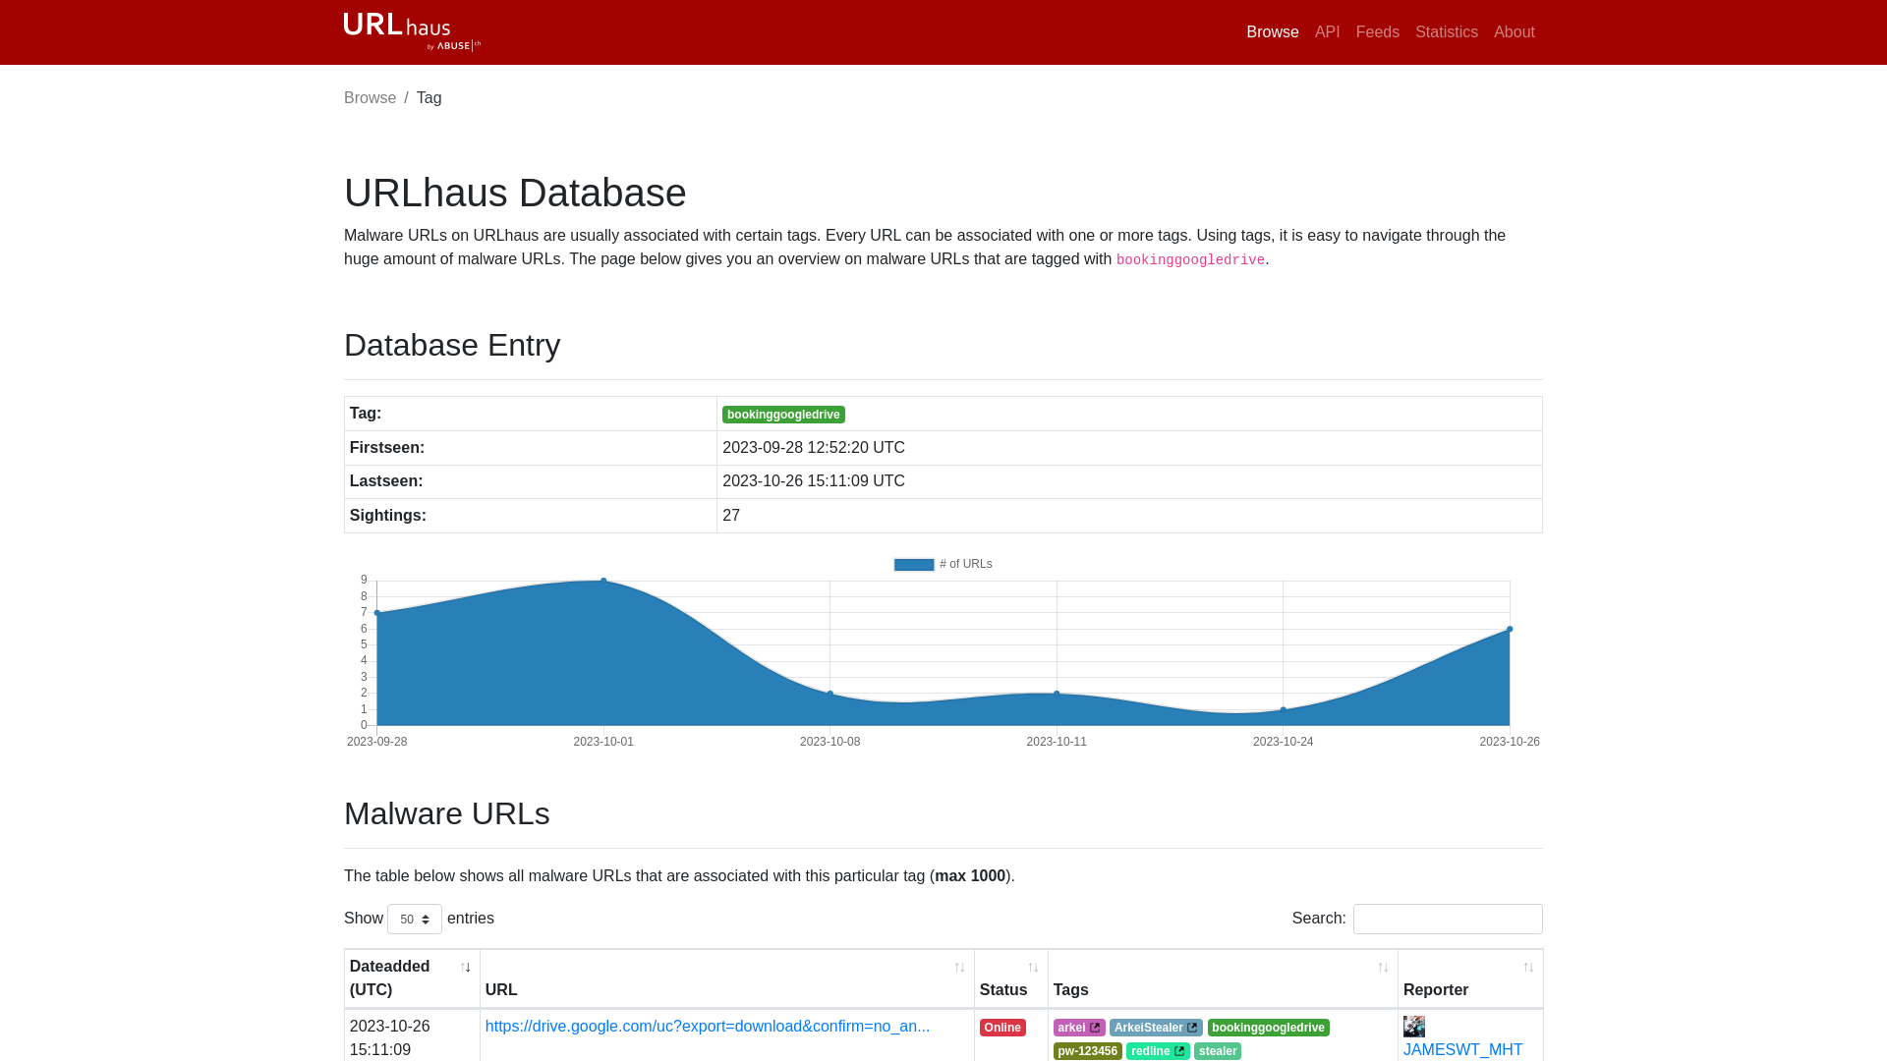Image resolution: width=1887 pixels, height=1061 pixels.
Task: Click chart data point for 2023-10-08
Action: click(x=830, y=694)
